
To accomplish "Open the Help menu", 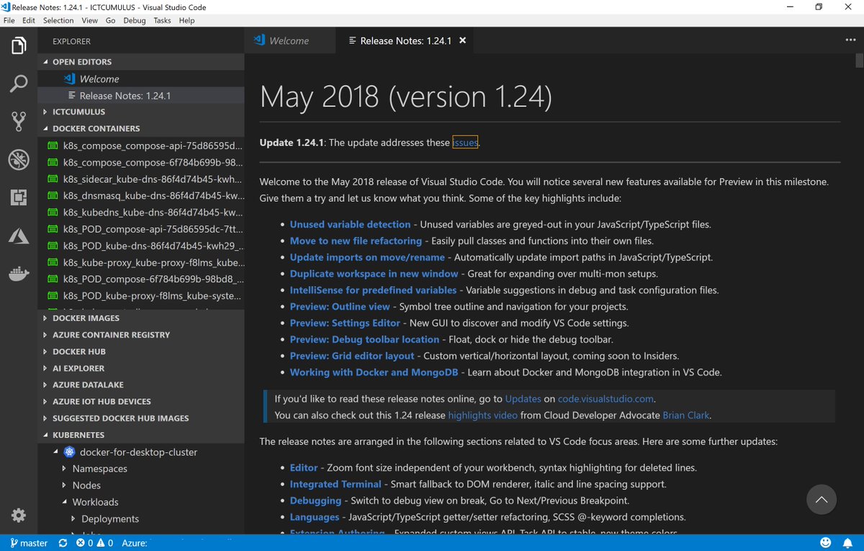I will pyautogui.click(x=186, y=20).
